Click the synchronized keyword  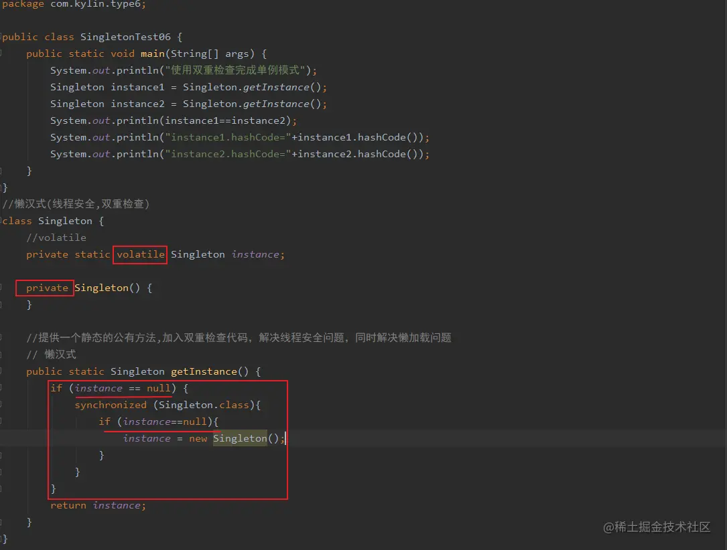[111, 405]
